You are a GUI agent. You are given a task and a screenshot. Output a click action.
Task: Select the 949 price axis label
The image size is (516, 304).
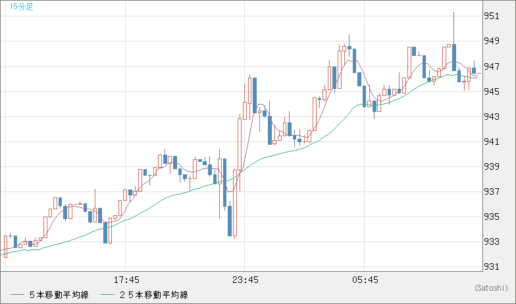(491, 41)
